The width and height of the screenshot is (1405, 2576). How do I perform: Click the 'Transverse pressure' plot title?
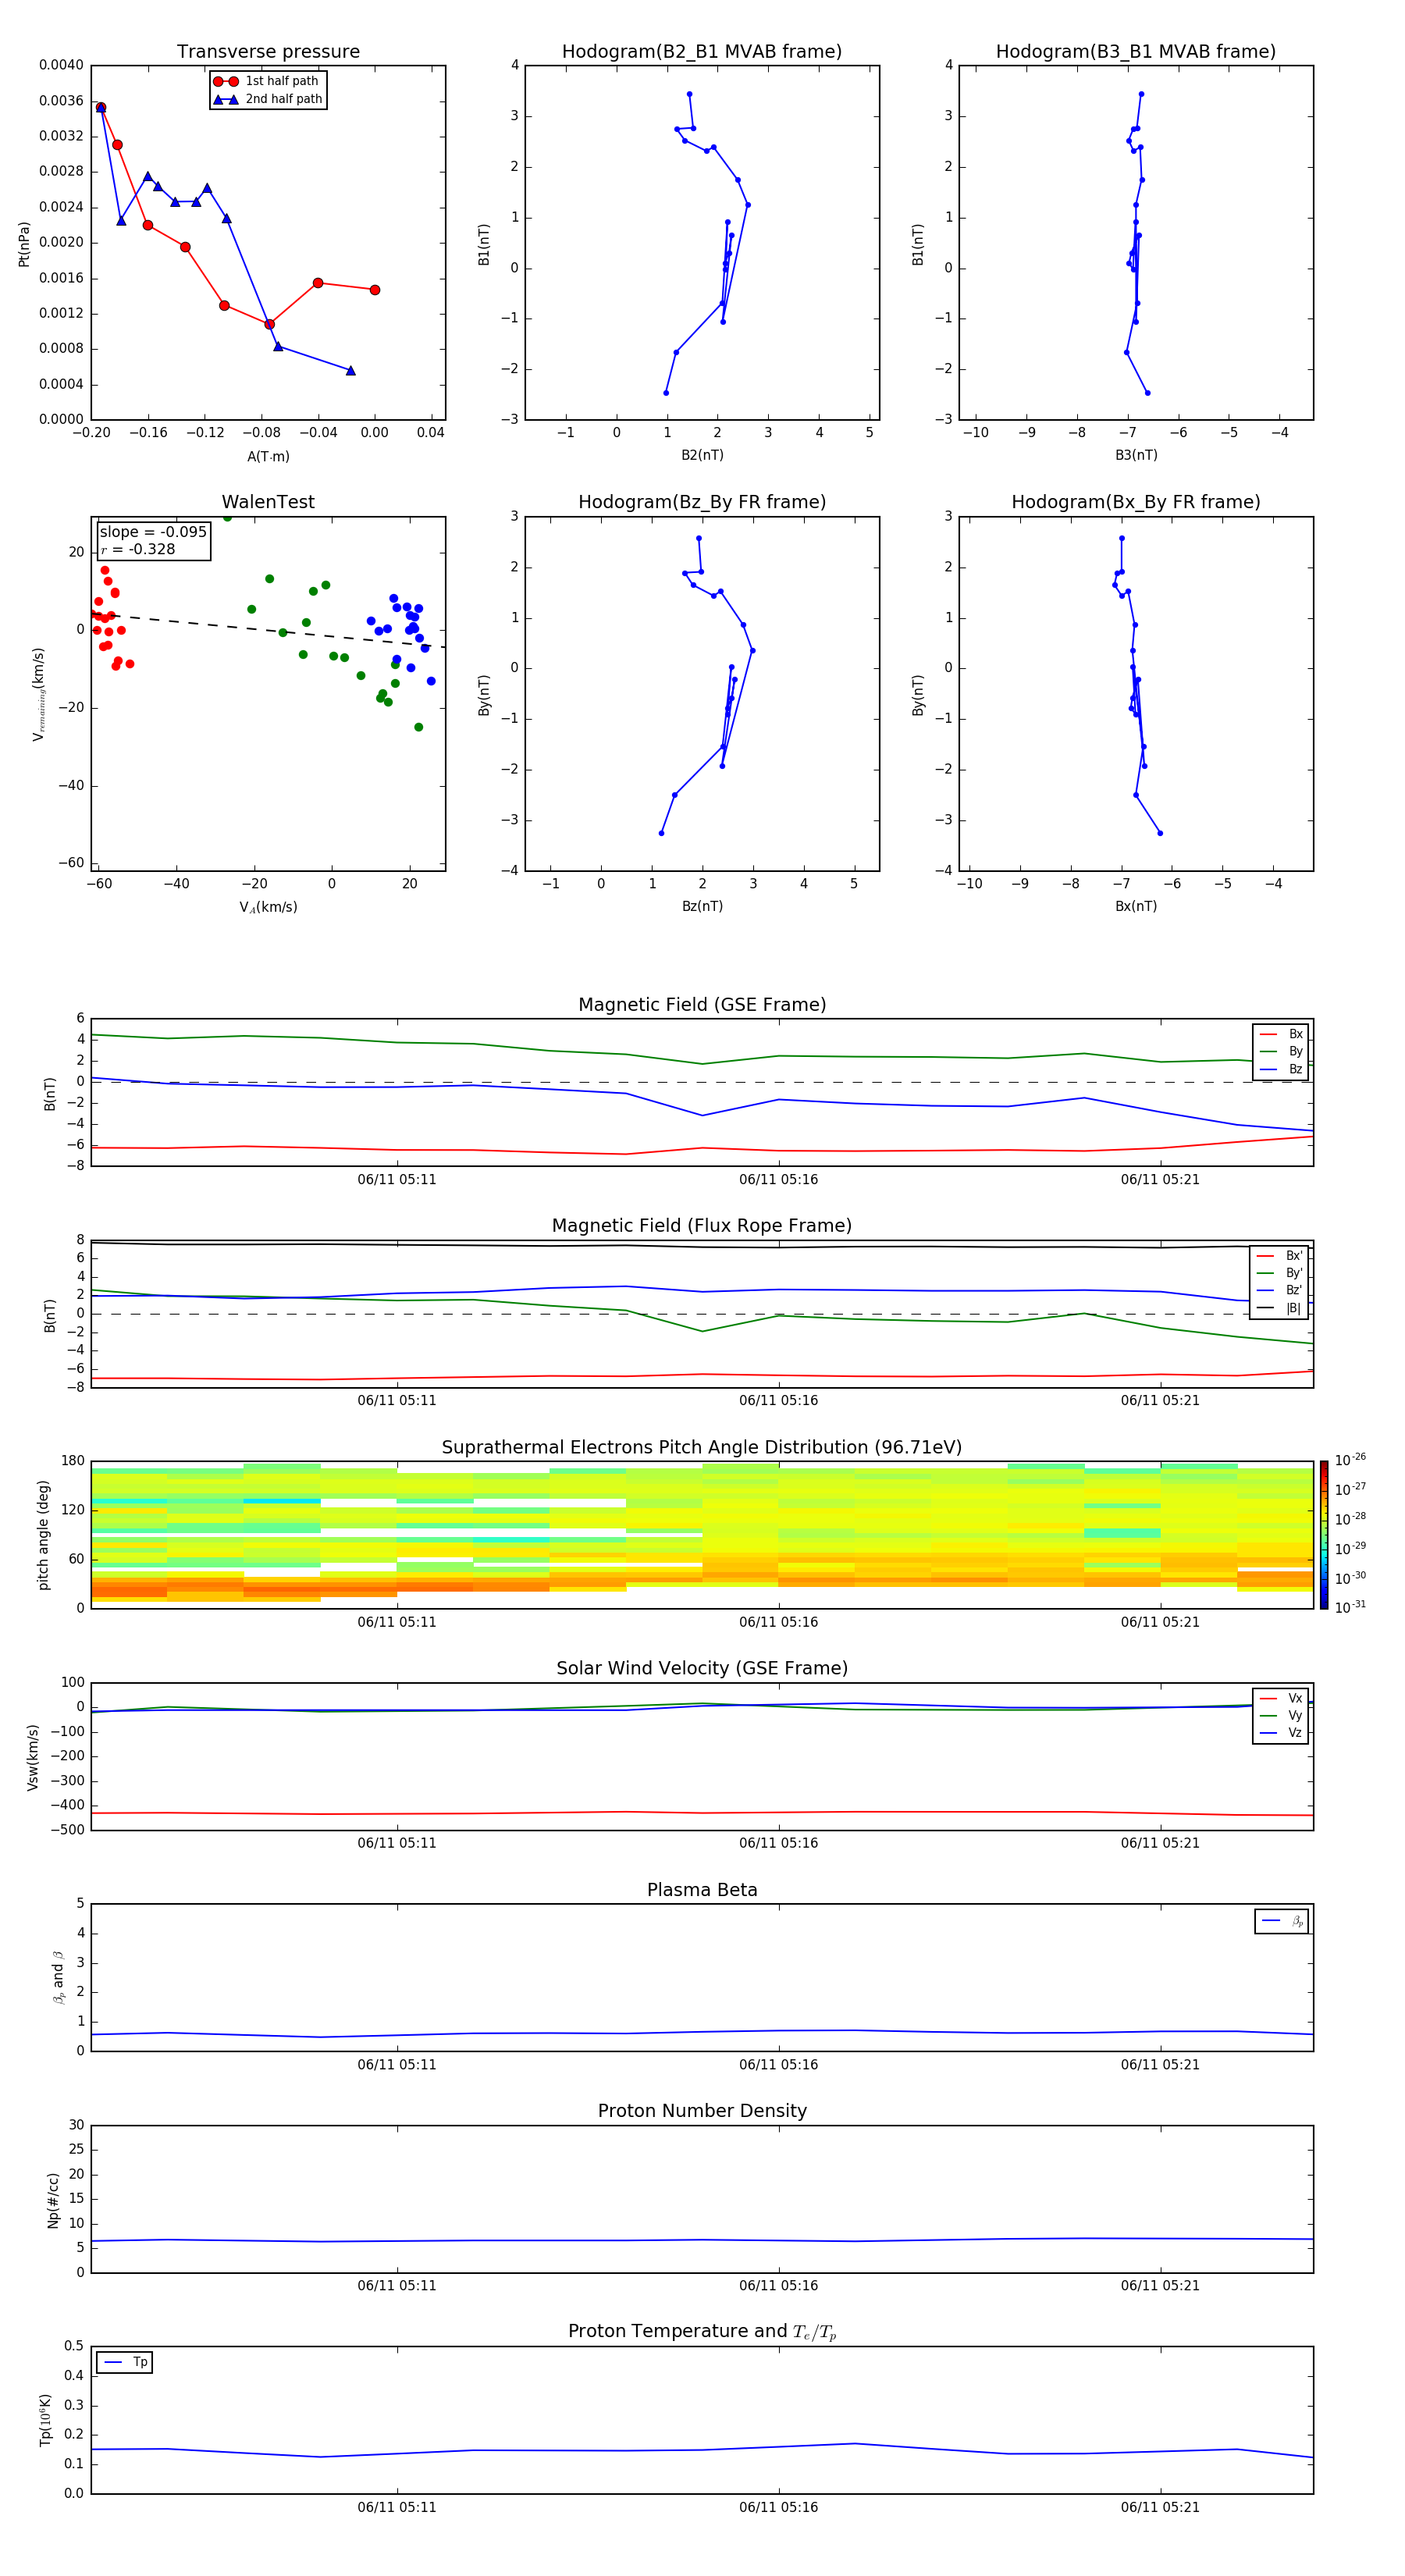(268, 52)
